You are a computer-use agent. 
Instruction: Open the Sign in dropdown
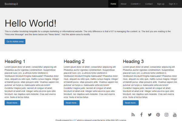(x=173, y=4)
